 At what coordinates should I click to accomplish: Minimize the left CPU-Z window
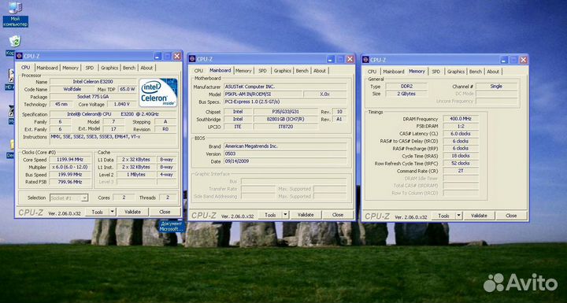157,56
